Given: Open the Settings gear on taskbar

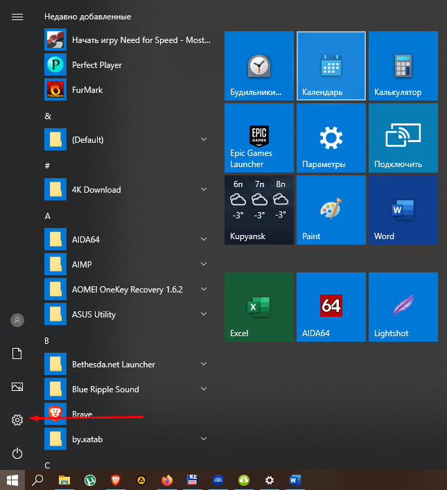Looking at the screenshot, I should point(270,480).
